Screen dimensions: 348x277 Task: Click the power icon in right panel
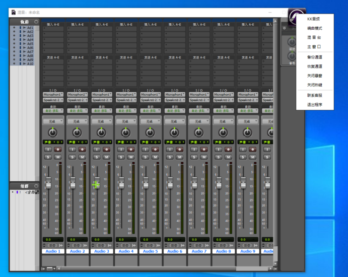coord(285,28)
